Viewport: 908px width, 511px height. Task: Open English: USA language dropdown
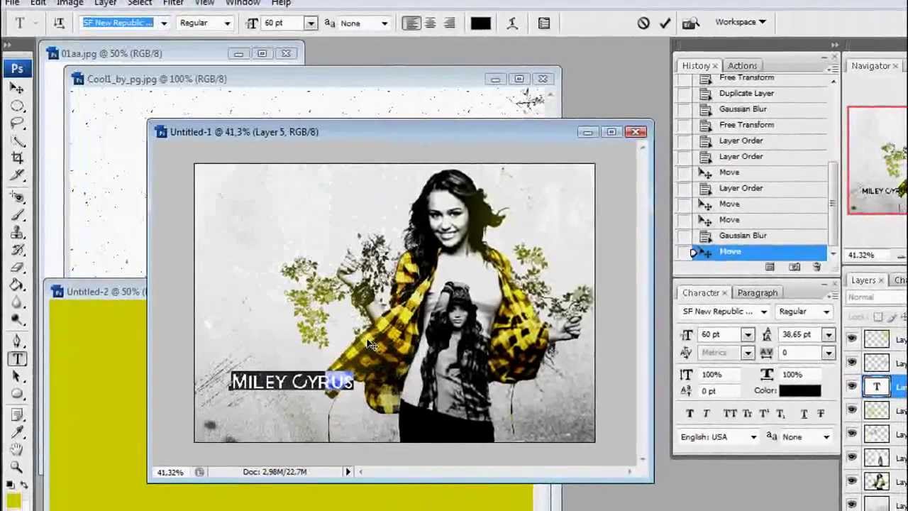pos(719,437)
